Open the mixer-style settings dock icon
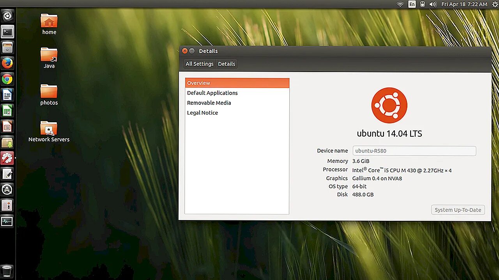Viewport: 499px width, 280px height. pos(7,206)
